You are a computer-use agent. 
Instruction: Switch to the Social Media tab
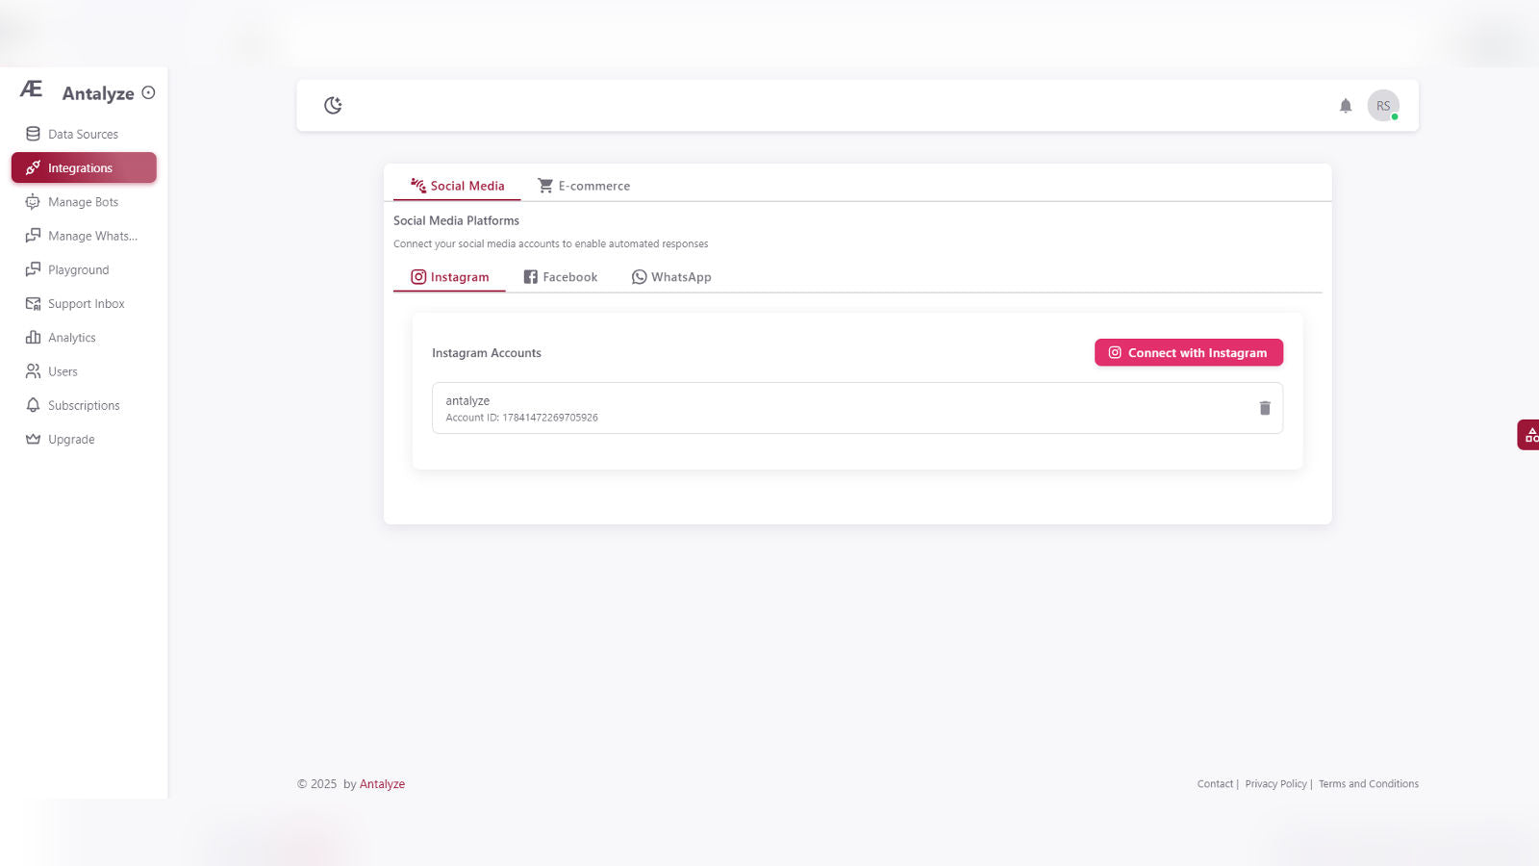coord(457,186)
